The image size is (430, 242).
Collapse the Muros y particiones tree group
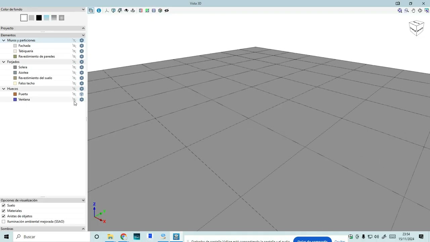4,40
